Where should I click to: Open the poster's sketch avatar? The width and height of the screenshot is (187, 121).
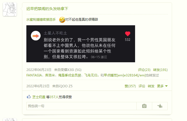point(10,9)
